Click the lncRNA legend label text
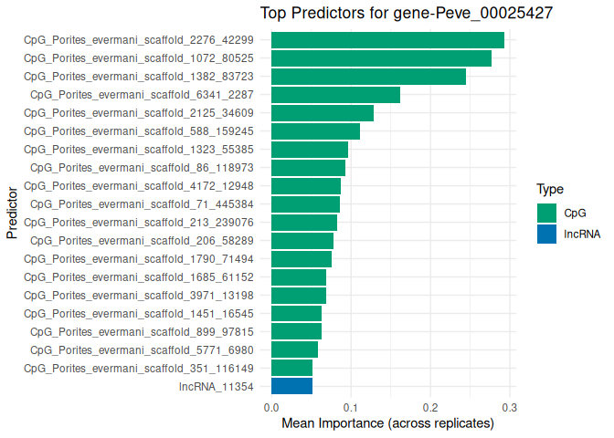The image size is (614, 438). [x=582, y=234]
